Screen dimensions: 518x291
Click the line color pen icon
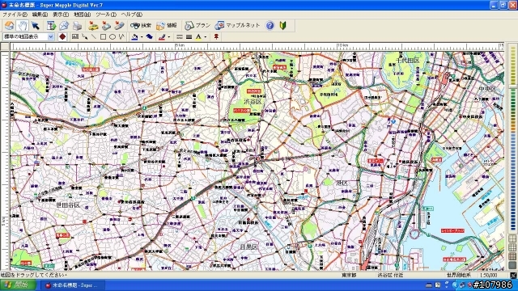pyautogui.click(x=162, y=36)
